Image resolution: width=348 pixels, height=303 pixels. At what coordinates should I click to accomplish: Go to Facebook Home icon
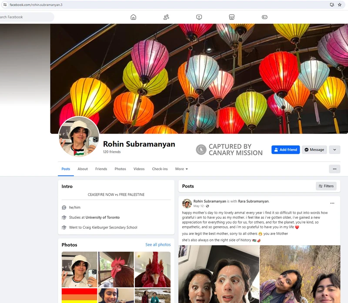(x=133, y=17)
